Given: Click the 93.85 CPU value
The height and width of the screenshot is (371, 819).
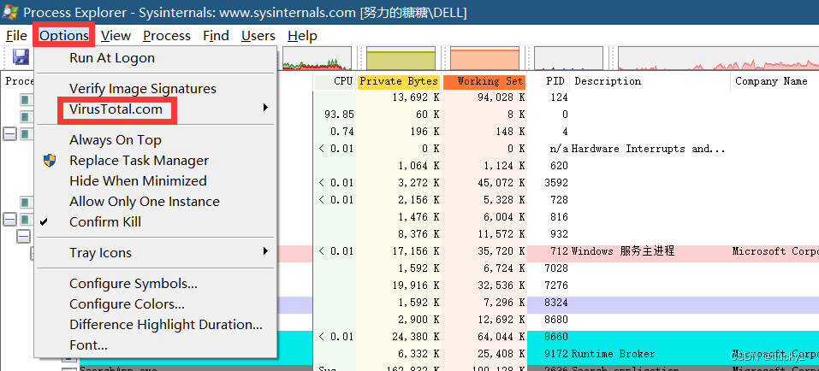Looking at the screenshot, I should coord(339,115).
